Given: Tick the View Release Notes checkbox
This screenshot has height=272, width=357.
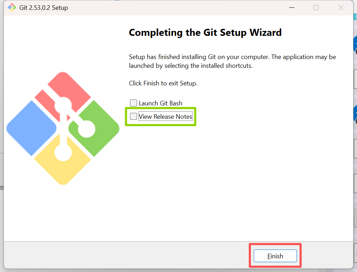Looking at the screenshot, I should [x=134, y=116].
